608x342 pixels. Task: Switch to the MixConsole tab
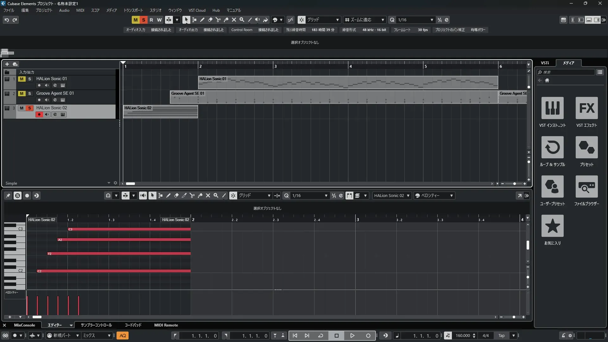point(24,325)
